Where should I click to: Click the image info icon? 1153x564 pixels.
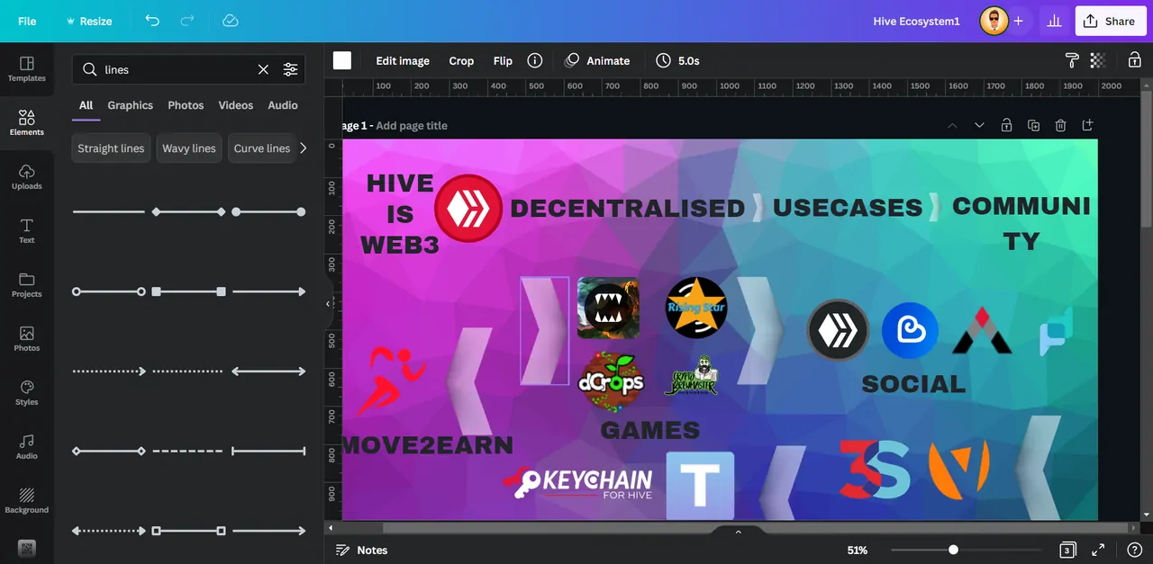[x=535, y=60]
